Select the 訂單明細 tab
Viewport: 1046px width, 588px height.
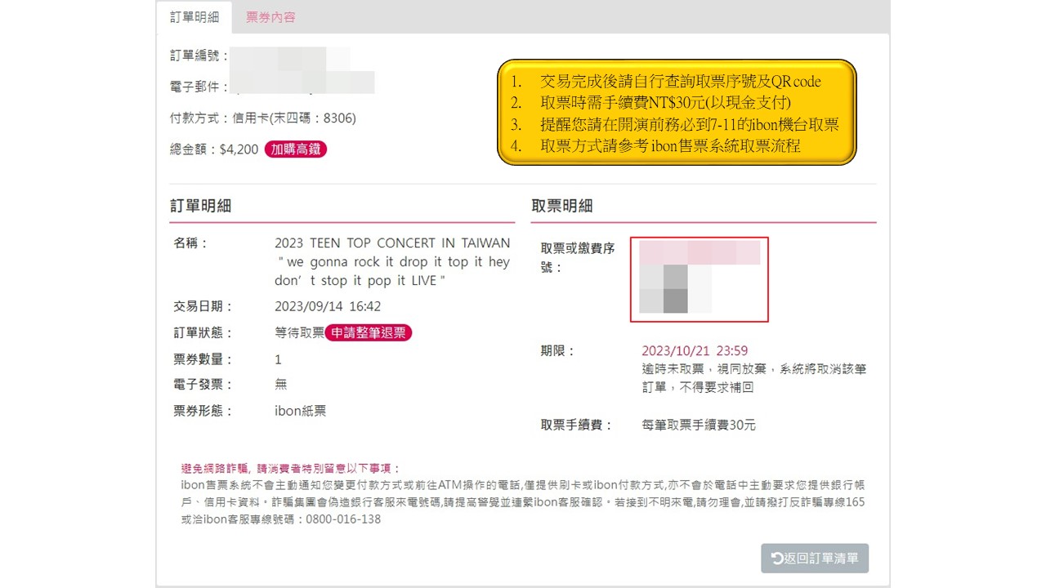pos(194,17)
